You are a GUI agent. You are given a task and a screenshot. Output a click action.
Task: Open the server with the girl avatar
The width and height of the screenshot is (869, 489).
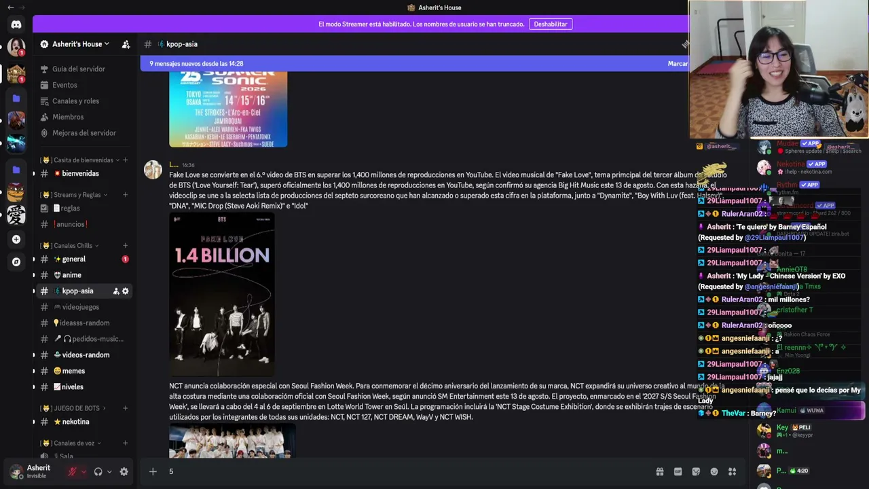point(16,47)
